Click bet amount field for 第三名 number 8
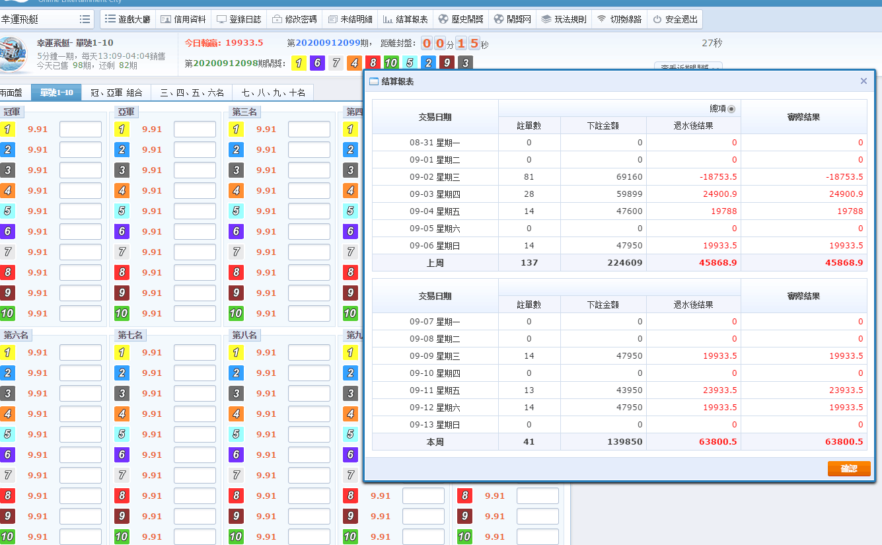Screen dimensions: 882x545 [x=309, y=273]
